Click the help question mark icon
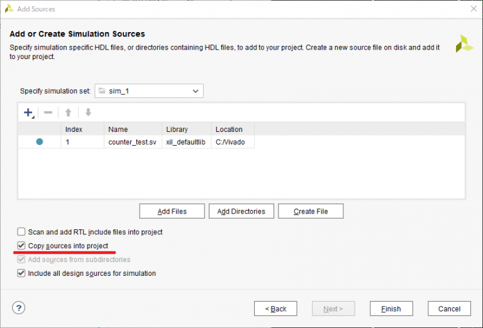 (x=19, y=308)
